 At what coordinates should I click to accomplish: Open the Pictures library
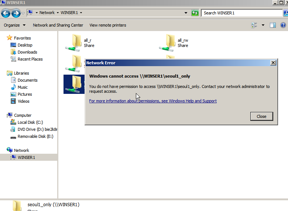[25, 94]
